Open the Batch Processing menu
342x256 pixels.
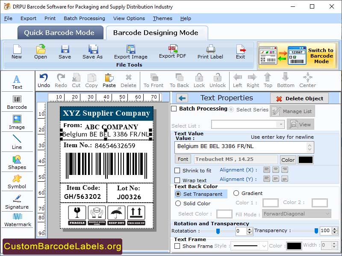[x=84, y=18]
